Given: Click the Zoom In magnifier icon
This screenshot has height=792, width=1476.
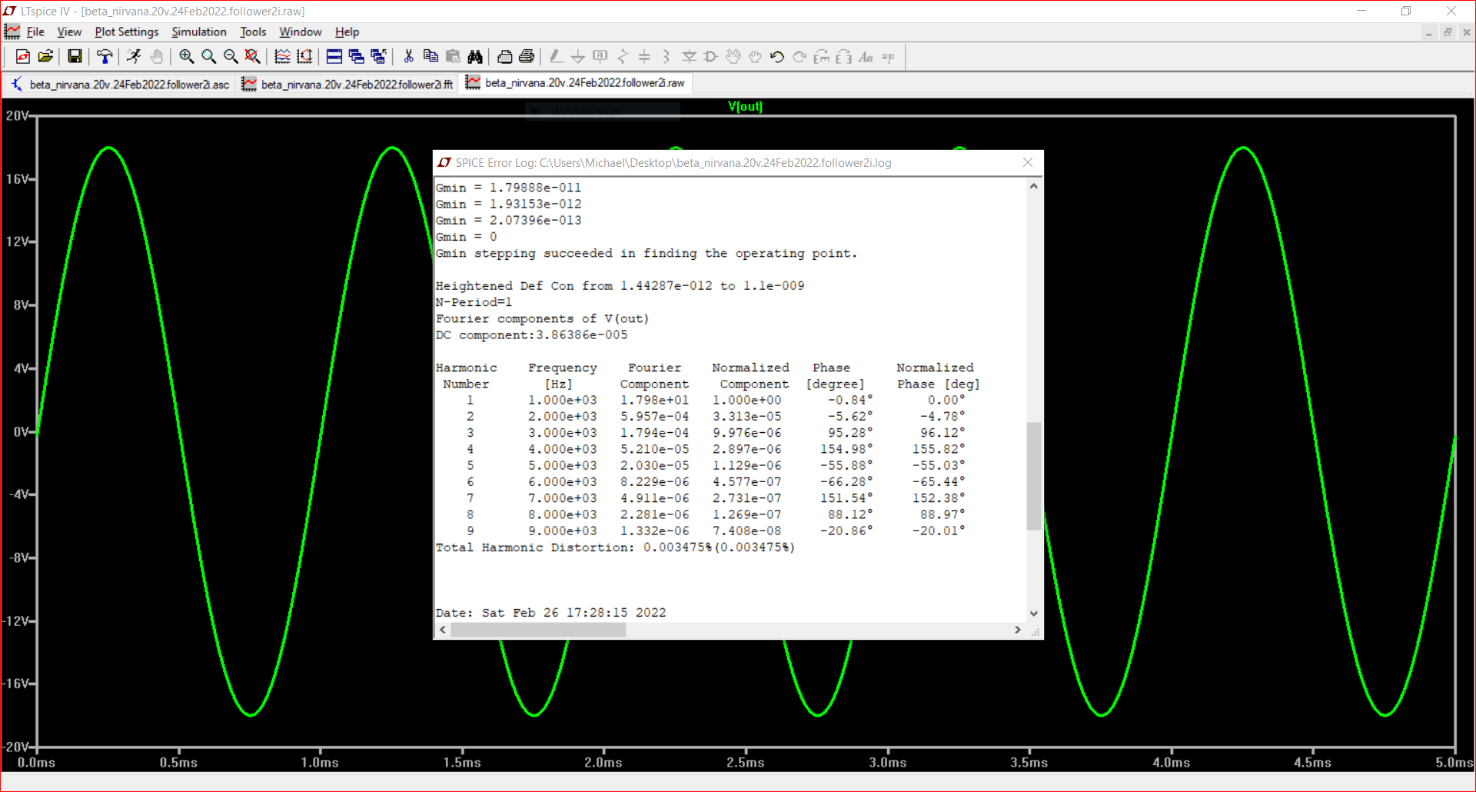Looking at the screenshot, I should 186,57.
